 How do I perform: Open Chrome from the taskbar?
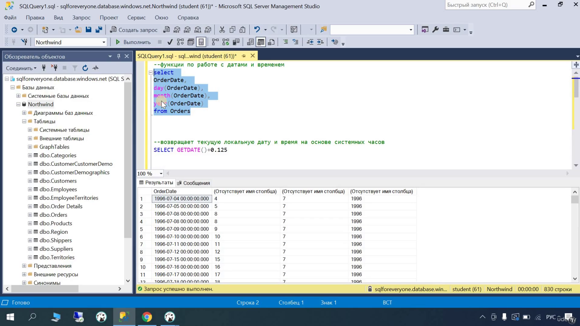[x=147, y=317]
